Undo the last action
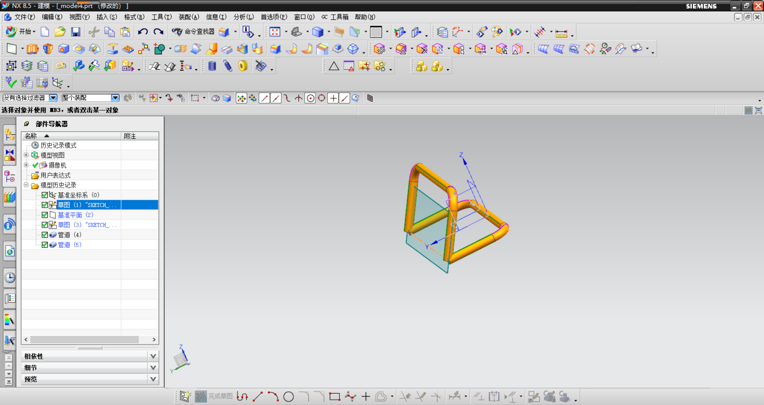This screenshot has width=764, height=405. pyautogui.click(x=143, y=32)
